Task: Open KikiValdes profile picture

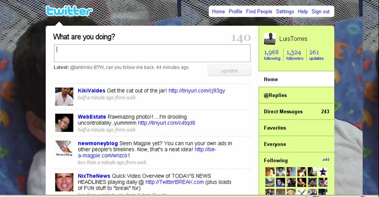Action: 64,97
